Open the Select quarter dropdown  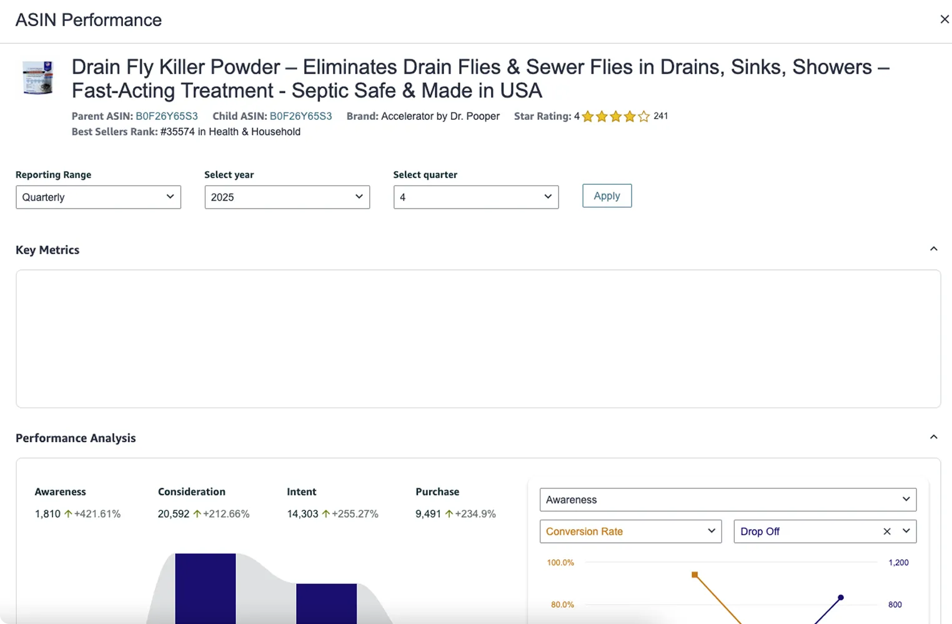point(475,197)
